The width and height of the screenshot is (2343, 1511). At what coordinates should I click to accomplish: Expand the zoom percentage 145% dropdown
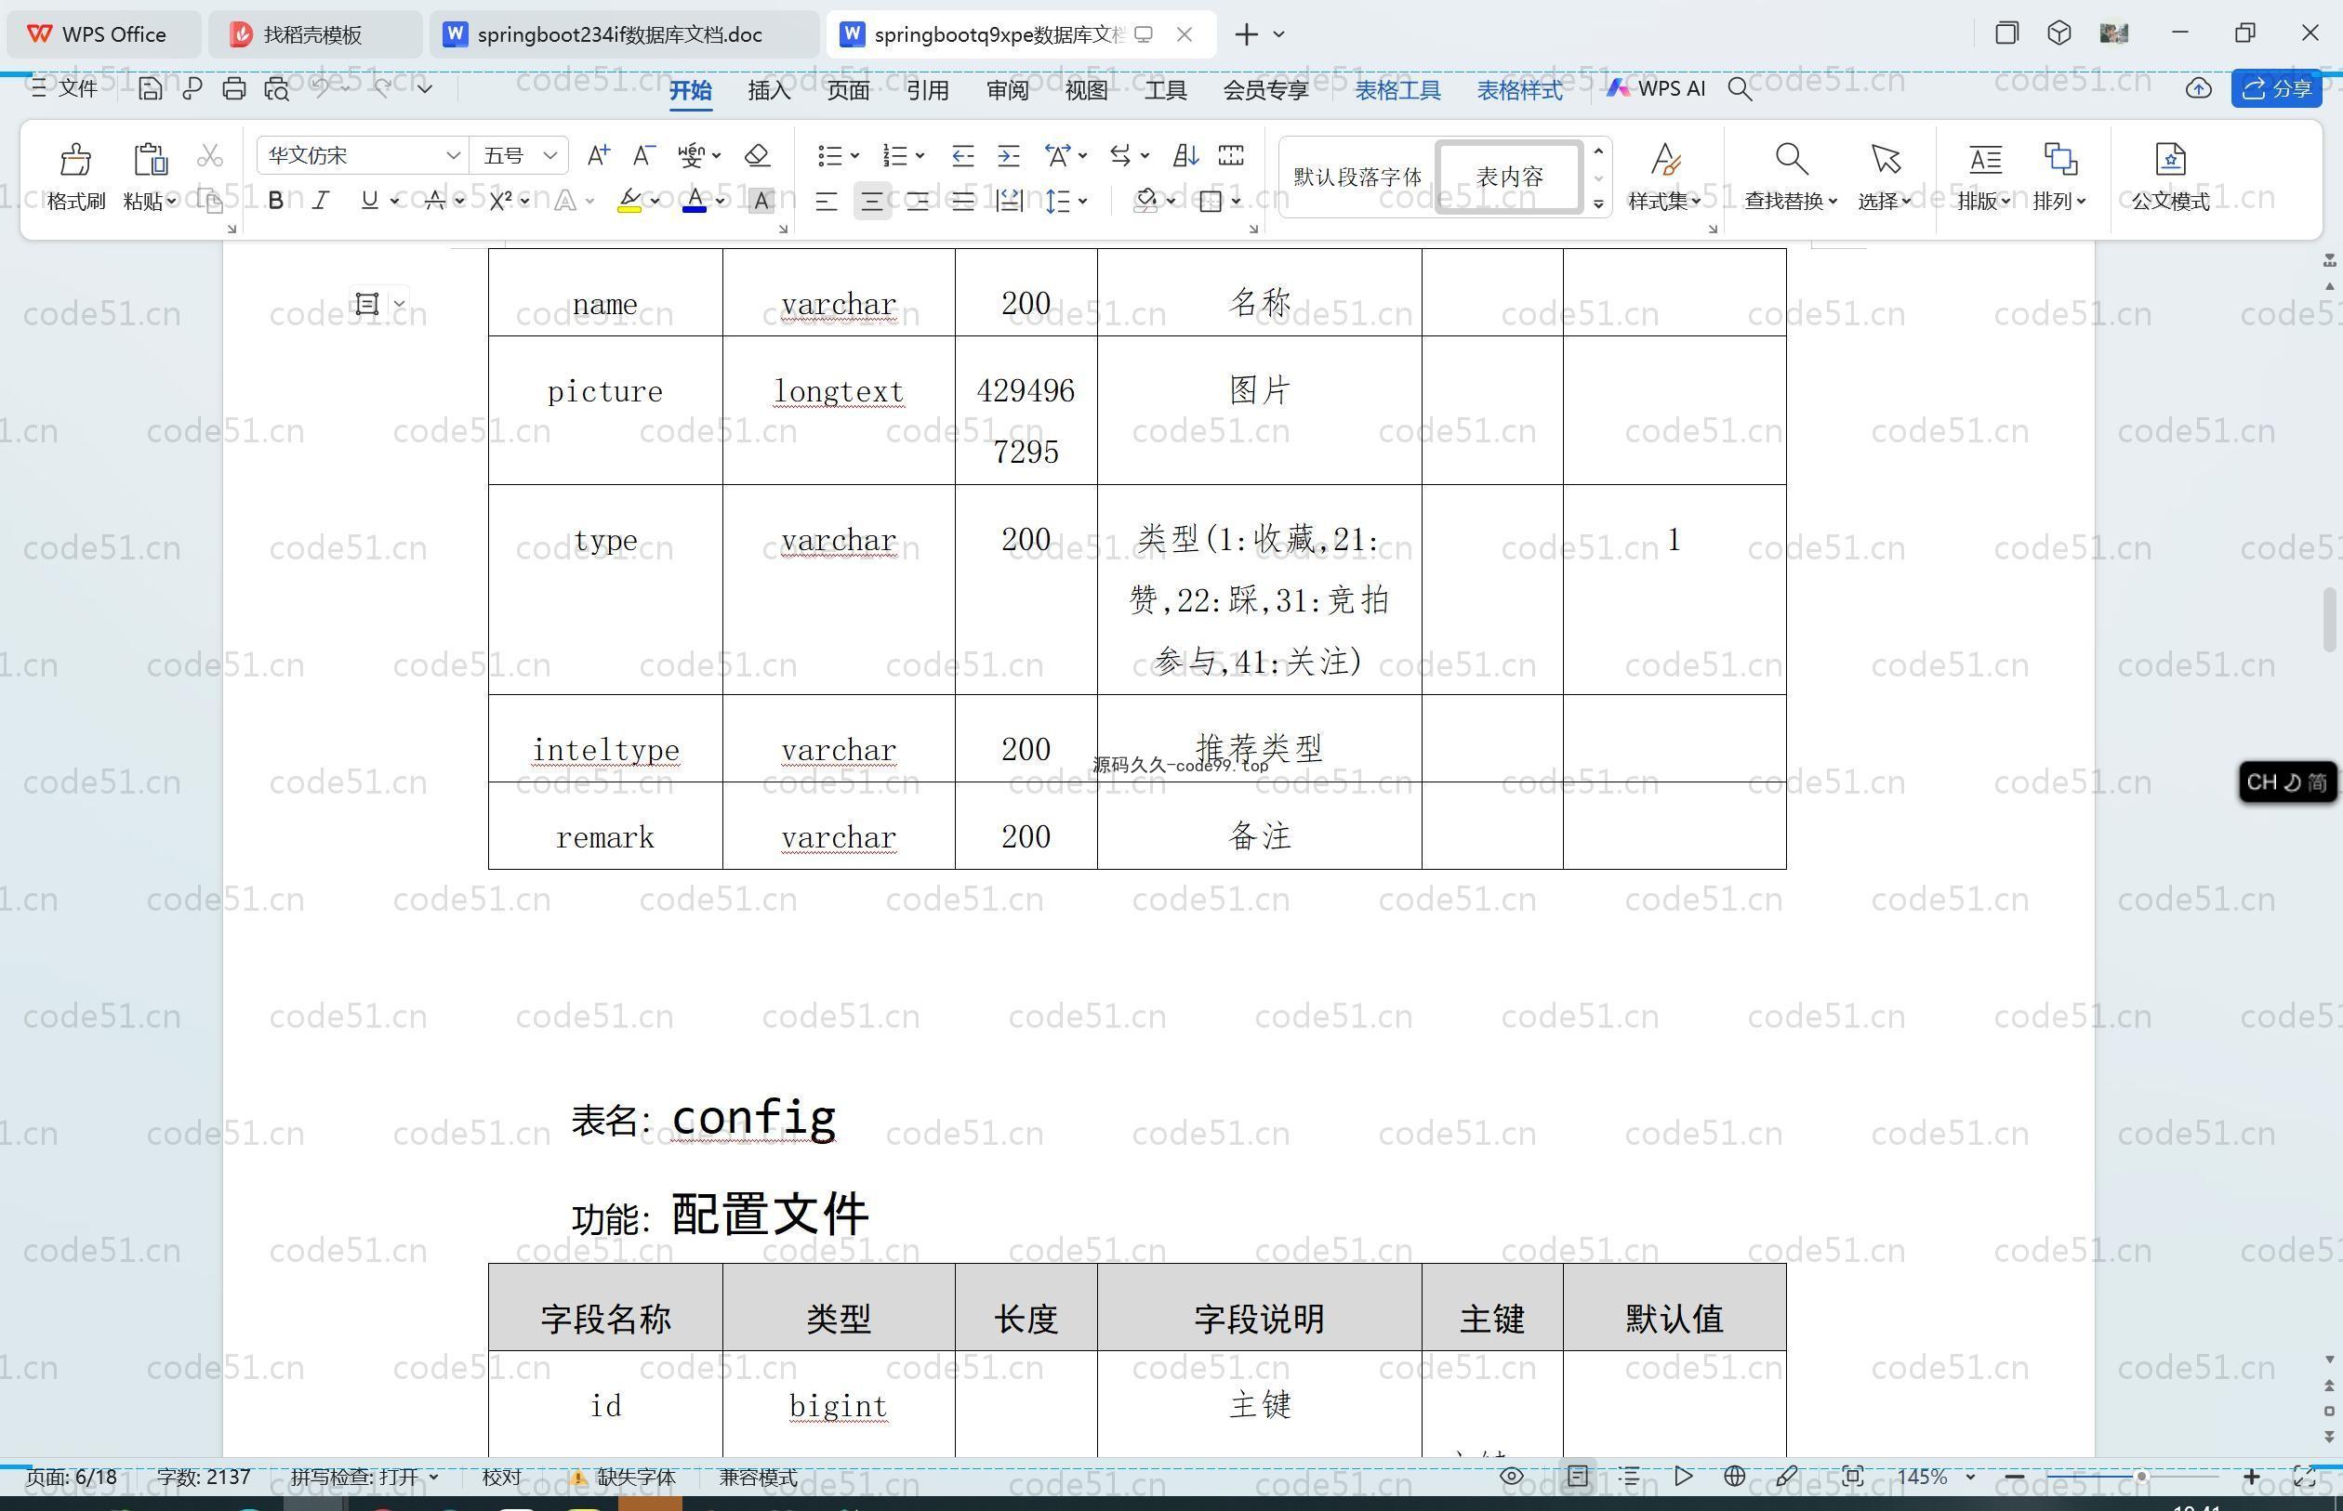coord(1969,1476)
